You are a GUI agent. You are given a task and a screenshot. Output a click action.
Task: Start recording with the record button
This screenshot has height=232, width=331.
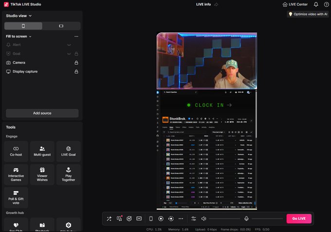tap(161, 219)
